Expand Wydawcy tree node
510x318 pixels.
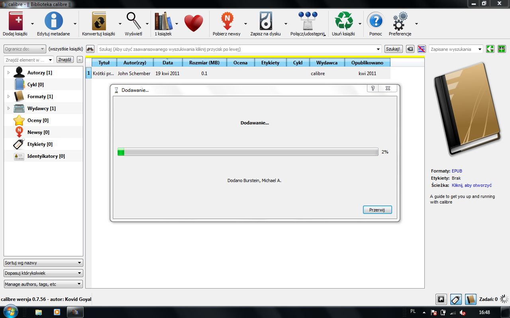point(8,109)
